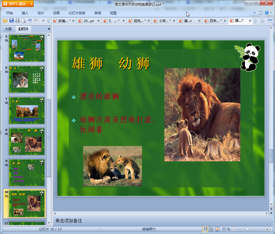
Task: Select slide 6 河马 thumbnail
Action: coord(27,79)
